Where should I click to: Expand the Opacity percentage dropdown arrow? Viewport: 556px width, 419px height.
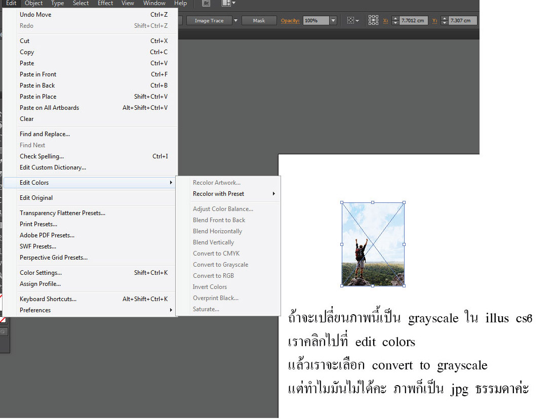click(x=333, y=21)
